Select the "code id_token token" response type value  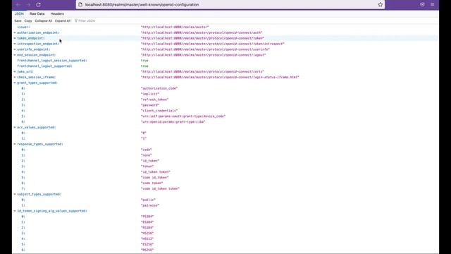click(160, 188)
